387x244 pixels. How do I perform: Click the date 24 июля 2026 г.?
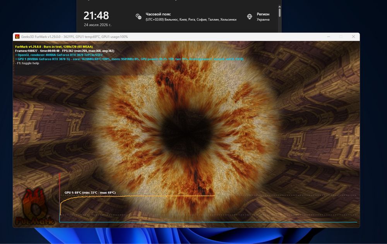pyautogui.click(x=98, y=25)
